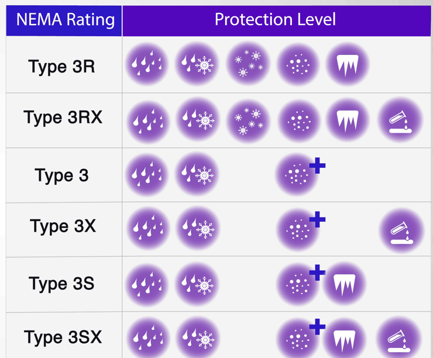
Task: Click the icicle icon in Type 3R row
Action: tap(348, 64)
